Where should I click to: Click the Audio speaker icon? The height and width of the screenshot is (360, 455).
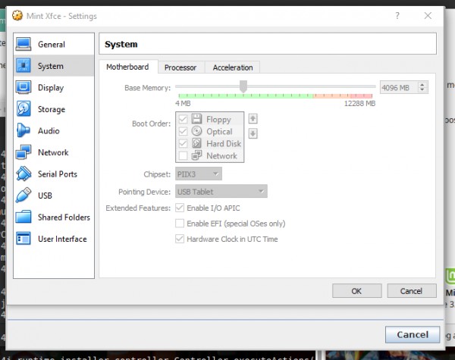24,130
